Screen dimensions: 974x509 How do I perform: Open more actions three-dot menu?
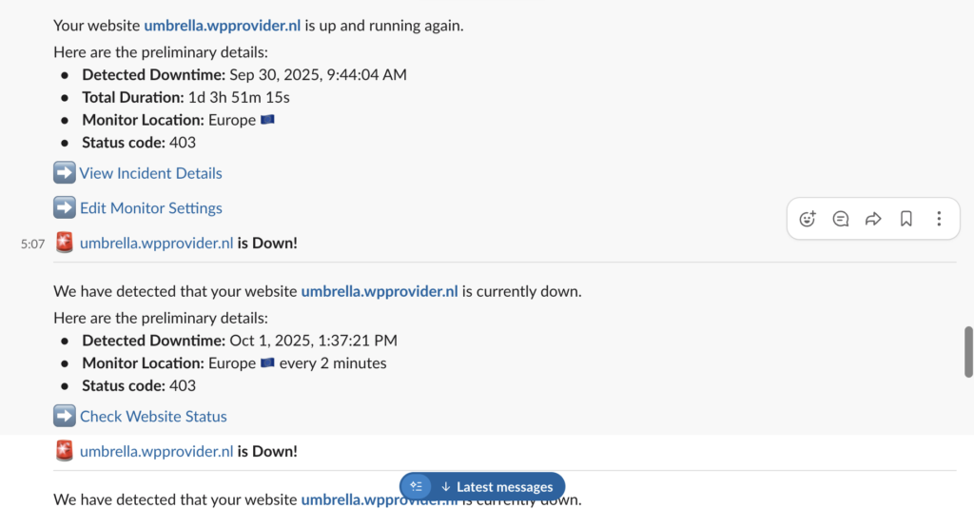pyautogui.click(x=939, y=219)
